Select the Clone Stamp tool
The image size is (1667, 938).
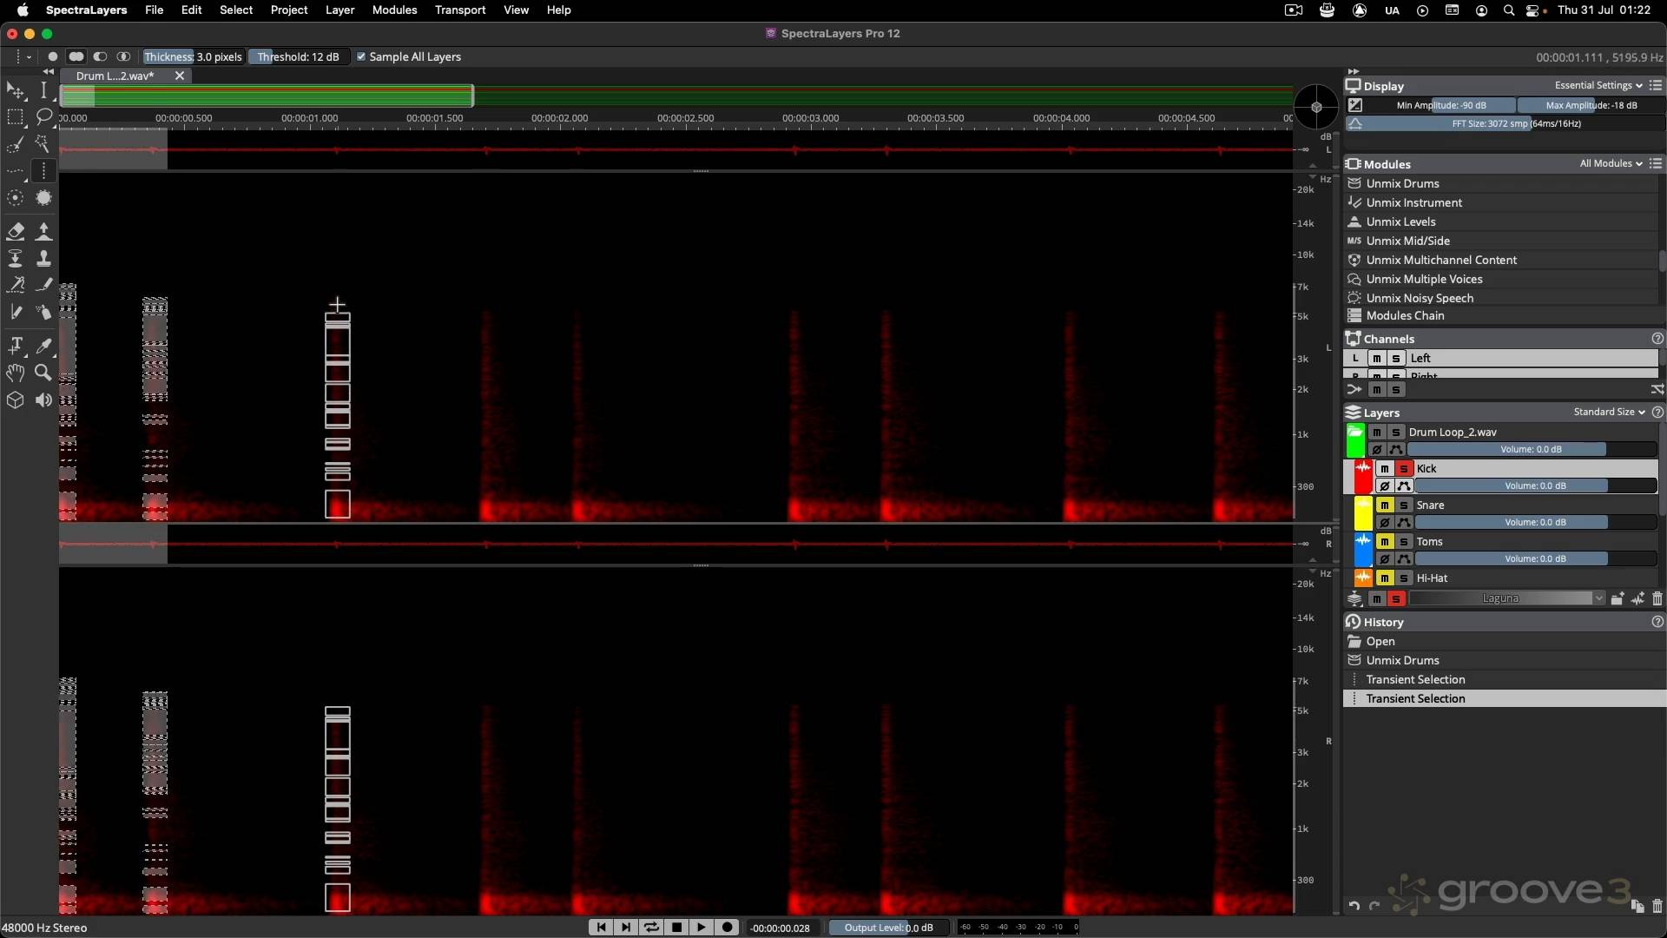coord(43,258)
